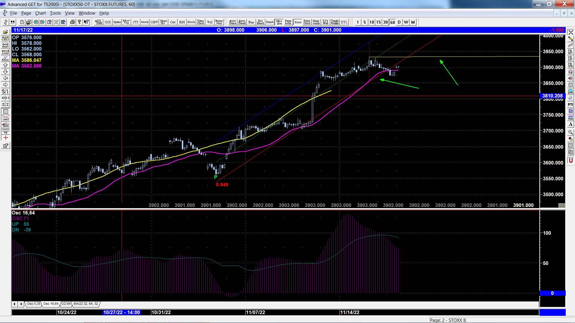Toggle the ADX DMI study

pos(99,22)
